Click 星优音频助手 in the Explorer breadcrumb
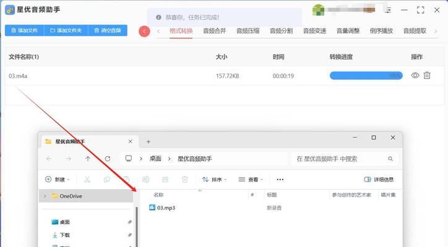The image size is (448, 247). pos(195,159)
